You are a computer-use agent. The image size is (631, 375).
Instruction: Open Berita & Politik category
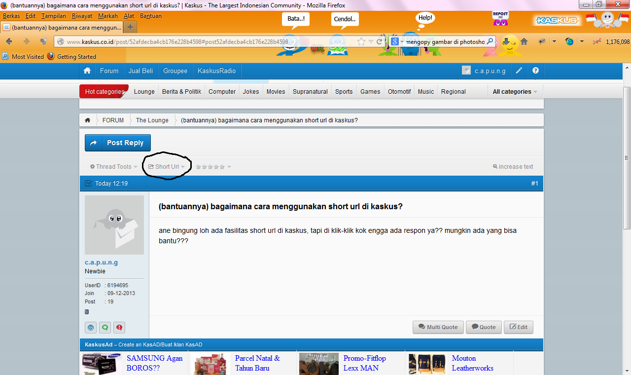point(181,92)
